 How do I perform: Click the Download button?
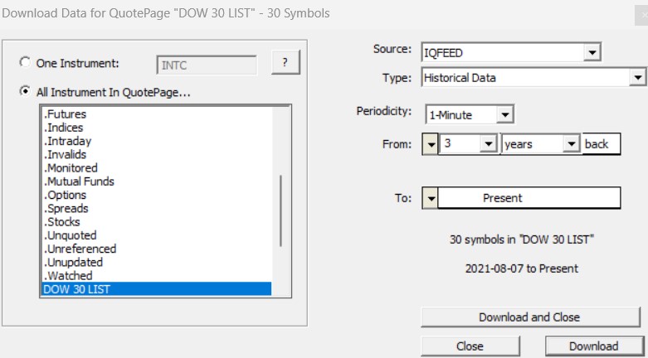click(x=594, y=346)
